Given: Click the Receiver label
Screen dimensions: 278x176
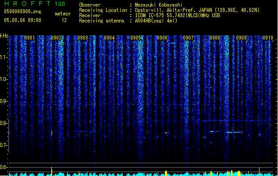Looking at the screenshot, I should click(x=90, y=15).
